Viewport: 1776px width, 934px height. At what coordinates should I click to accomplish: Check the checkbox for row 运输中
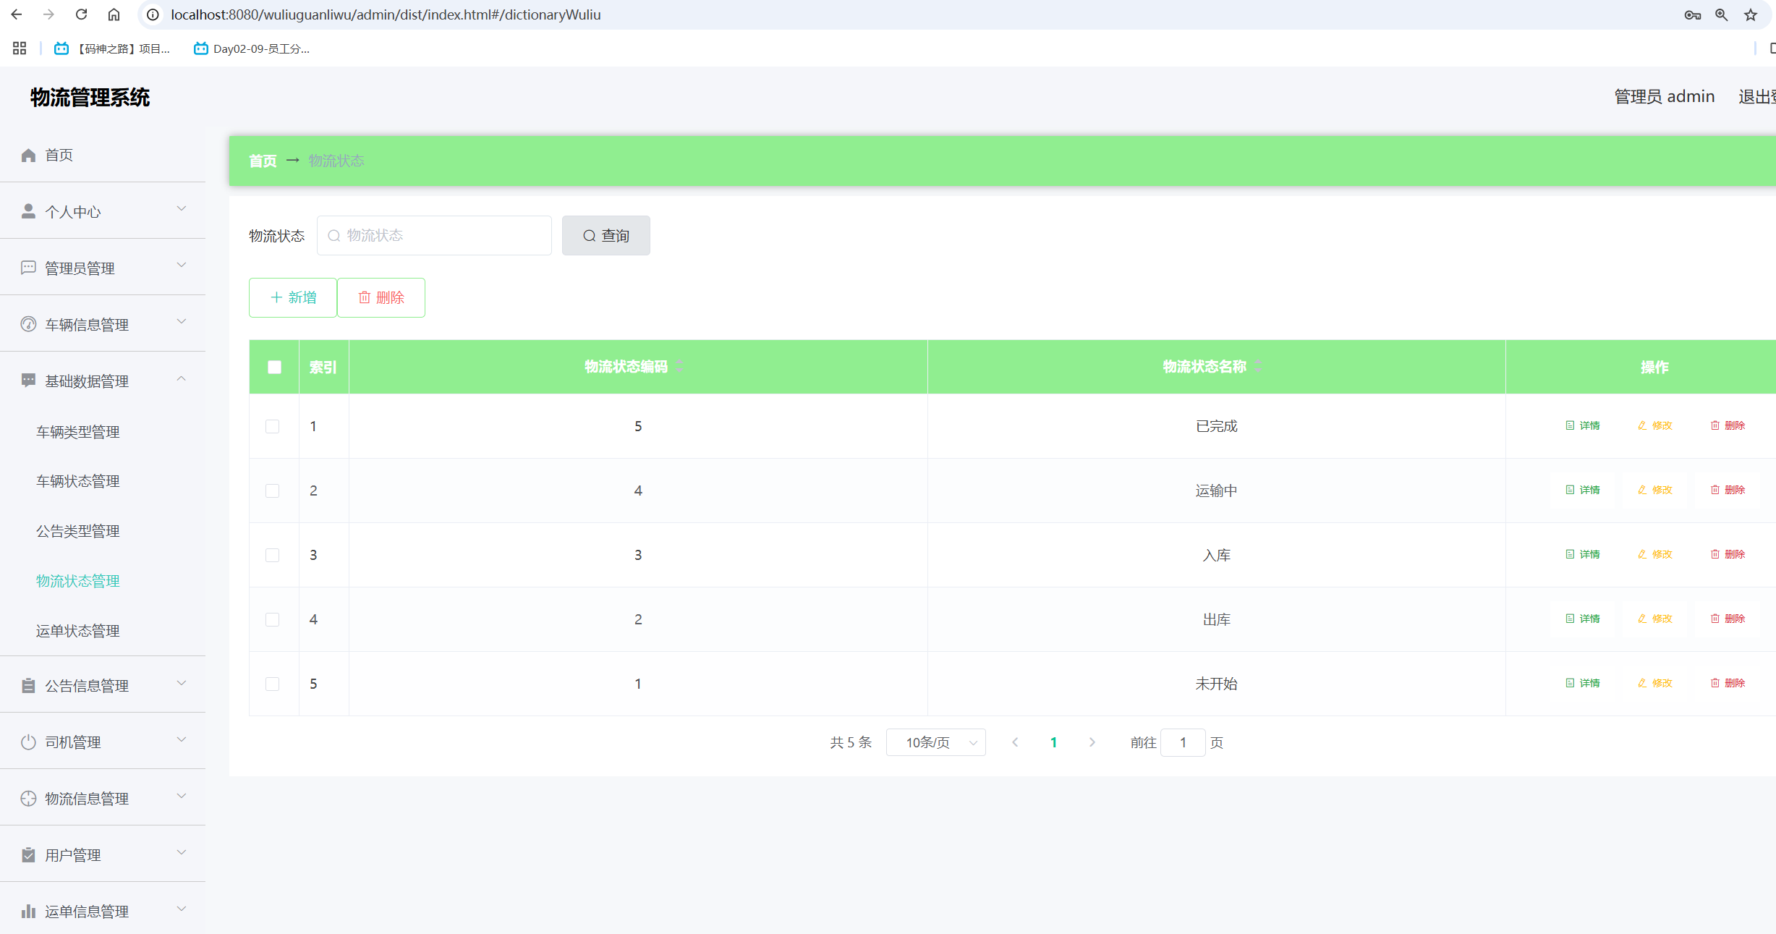272,491
